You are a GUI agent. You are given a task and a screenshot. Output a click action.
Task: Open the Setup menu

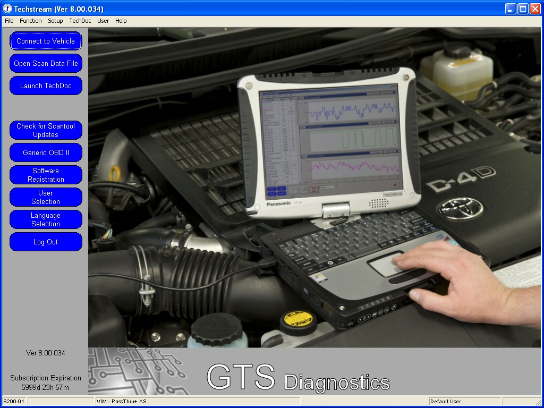click(x=55, y=21)
